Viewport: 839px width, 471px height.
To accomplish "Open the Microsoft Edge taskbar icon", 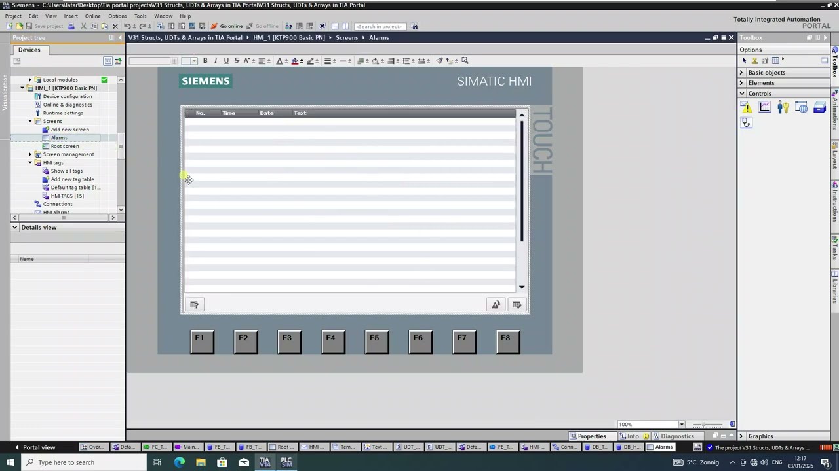I will click(x=179, y=462).
